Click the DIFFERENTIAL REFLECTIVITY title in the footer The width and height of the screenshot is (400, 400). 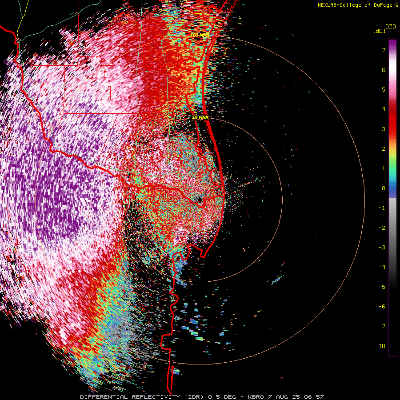130,397
